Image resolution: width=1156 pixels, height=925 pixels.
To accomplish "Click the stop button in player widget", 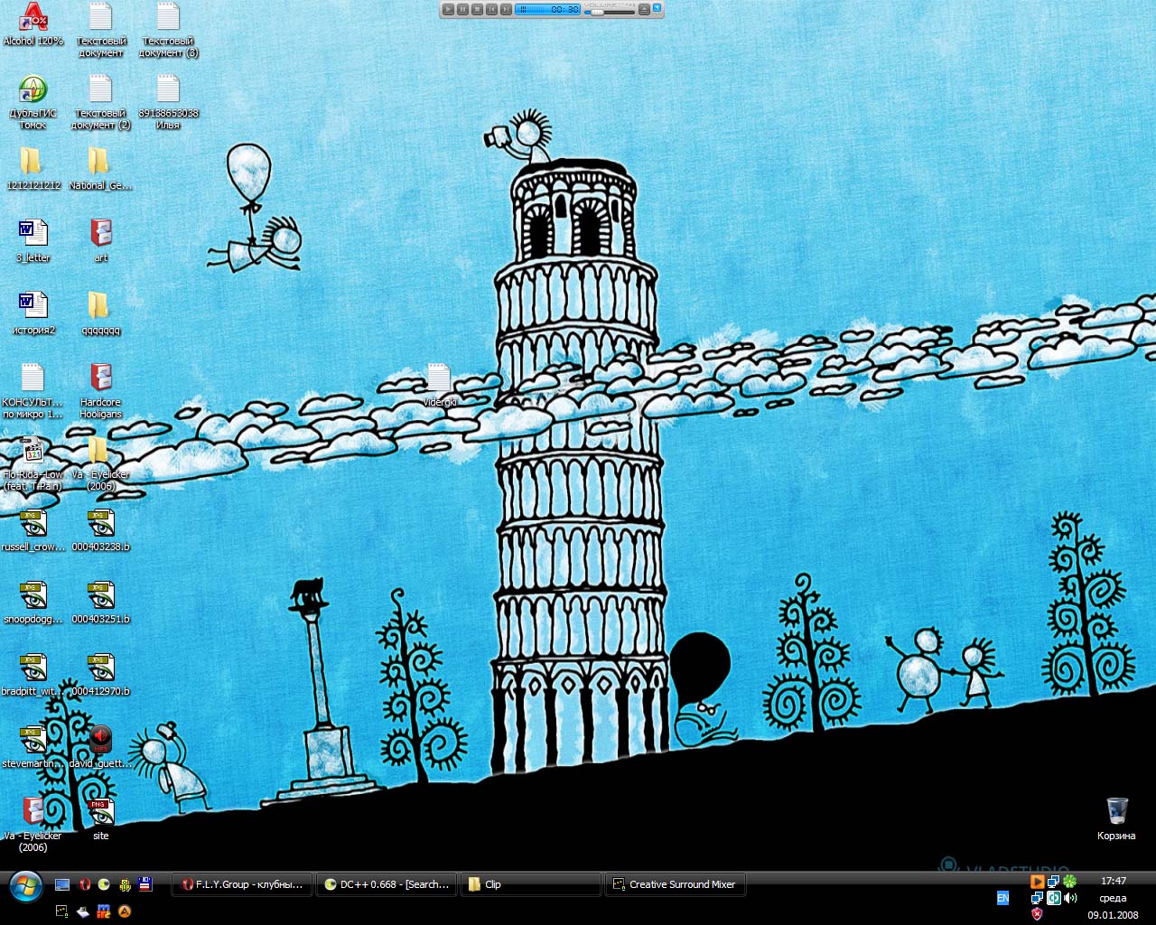I will coord(477,9).
